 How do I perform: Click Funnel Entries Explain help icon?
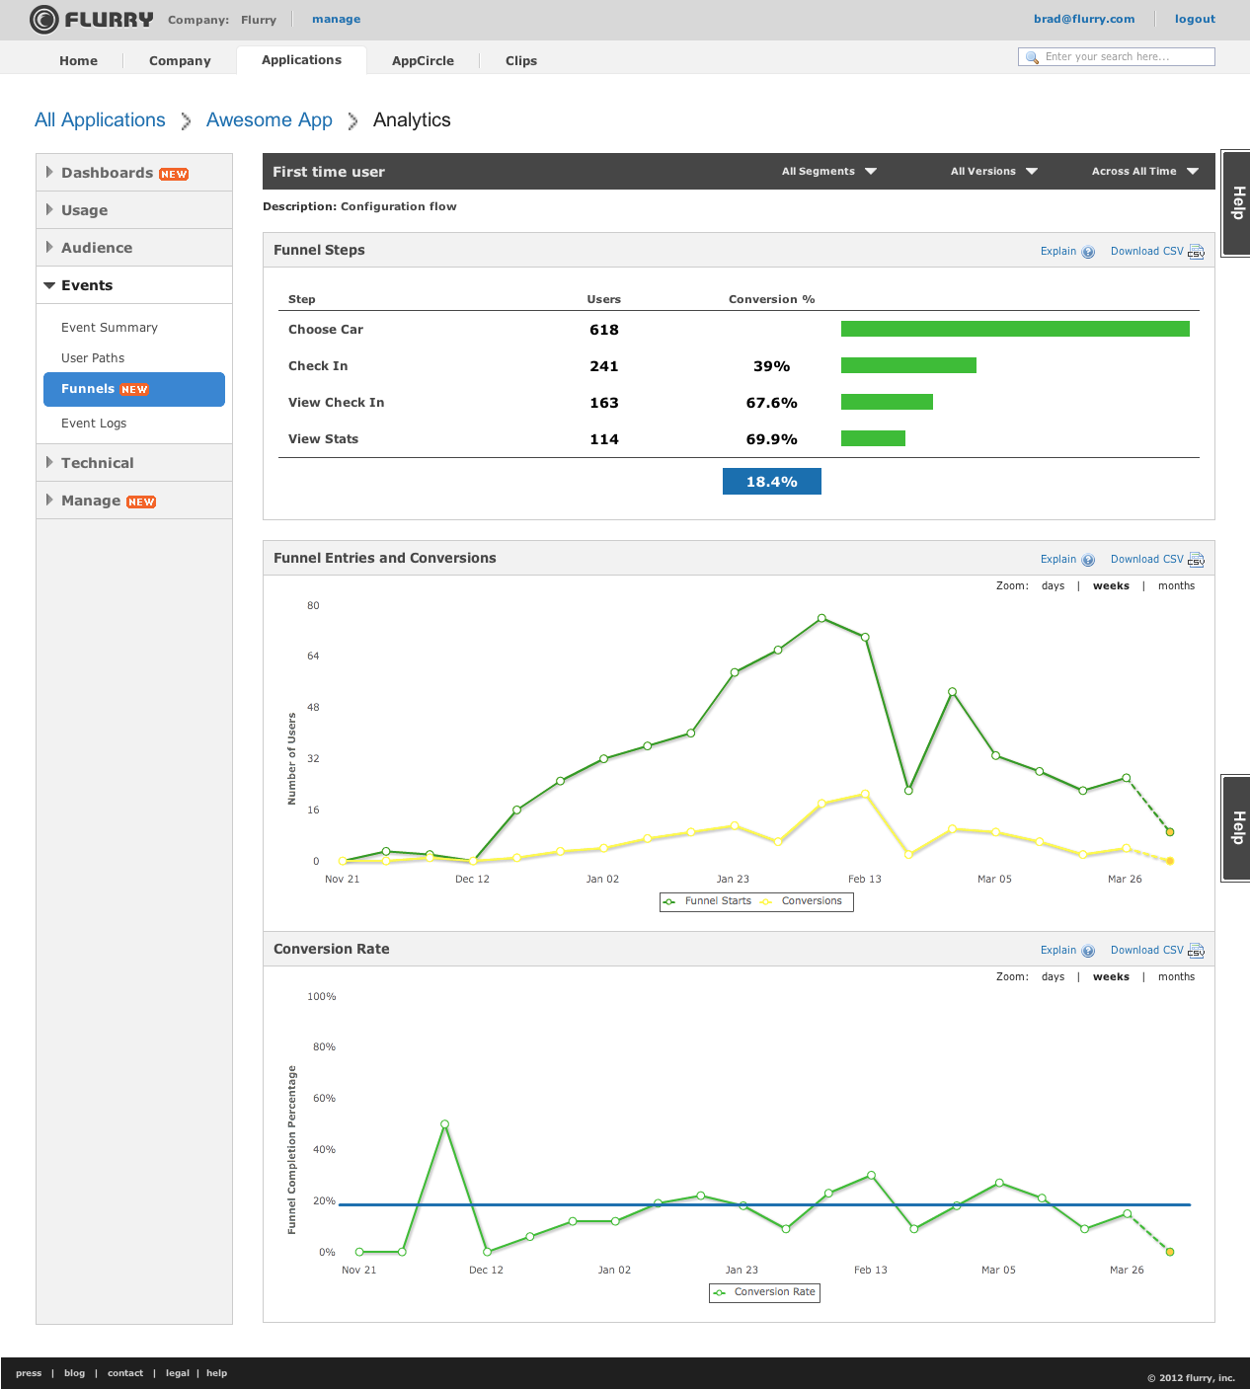(x=1088, y=560)
